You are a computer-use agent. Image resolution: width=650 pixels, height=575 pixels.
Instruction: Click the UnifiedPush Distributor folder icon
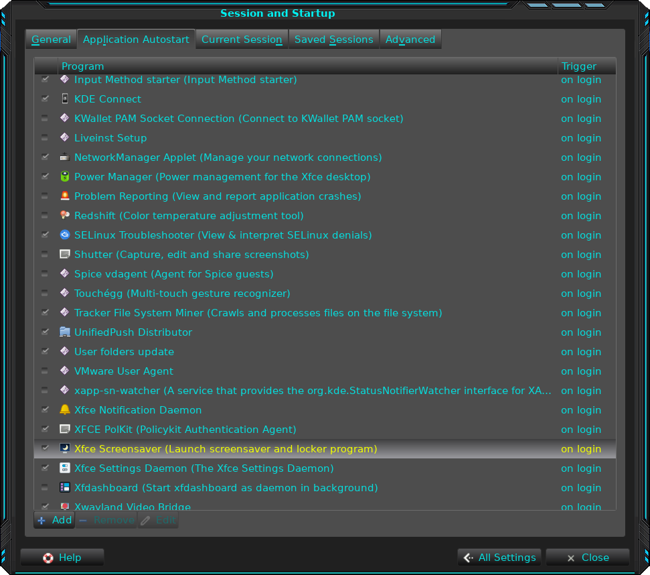(65, 332)
